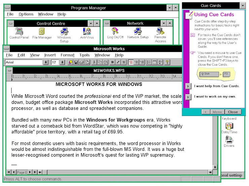Click the bold text 'Windows for Workgroups'

pos(116,120)
